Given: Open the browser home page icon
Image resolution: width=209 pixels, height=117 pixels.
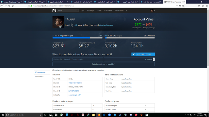Looking at the screenshot, I should pyautogui.click(x=13, y=6).
